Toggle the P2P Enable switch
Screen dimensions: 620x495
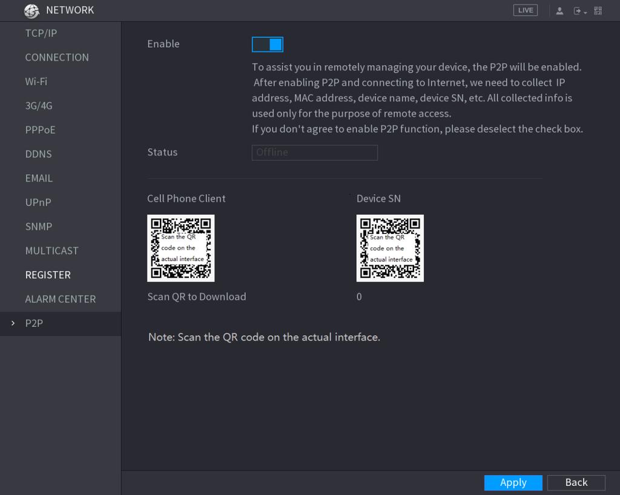click(267, 45)
